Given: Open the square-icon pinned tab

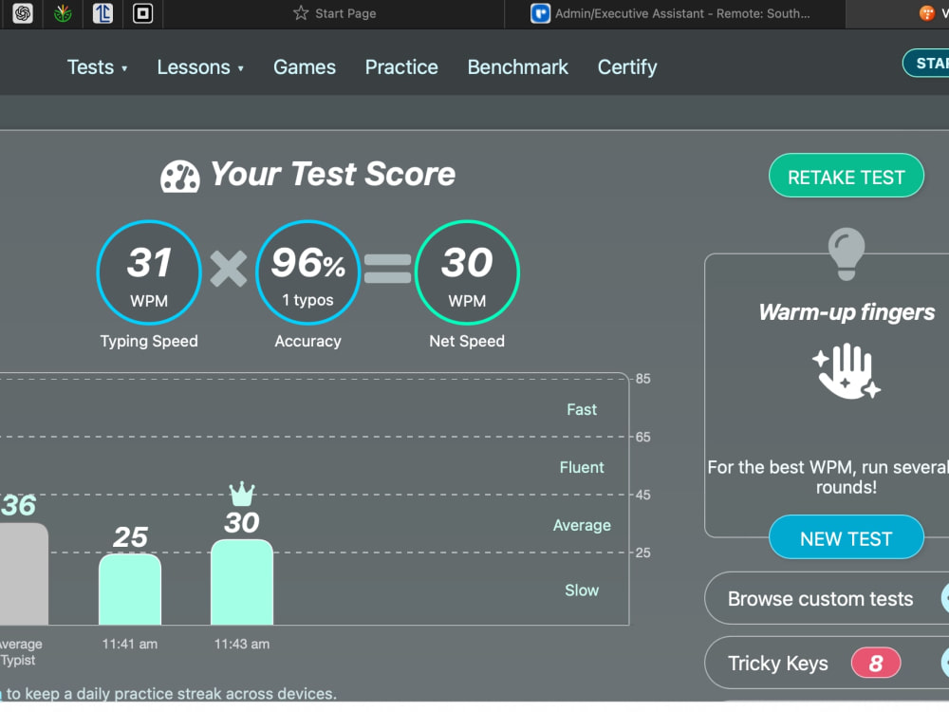Looking at the screenshot, I should click(143, 13).
